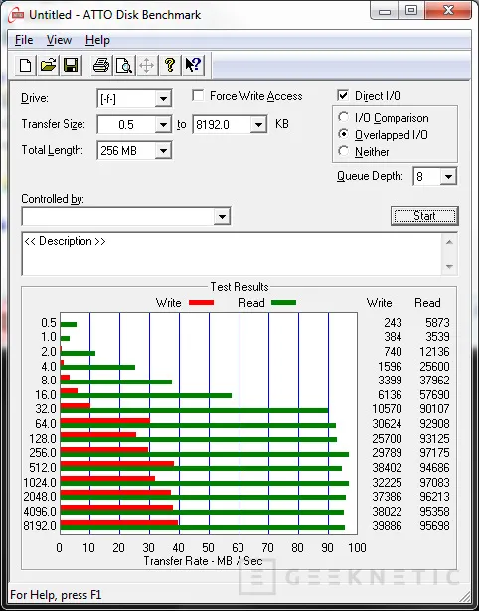
Task: Click the 8192.0 green read bar
Action: pos(203,527)
